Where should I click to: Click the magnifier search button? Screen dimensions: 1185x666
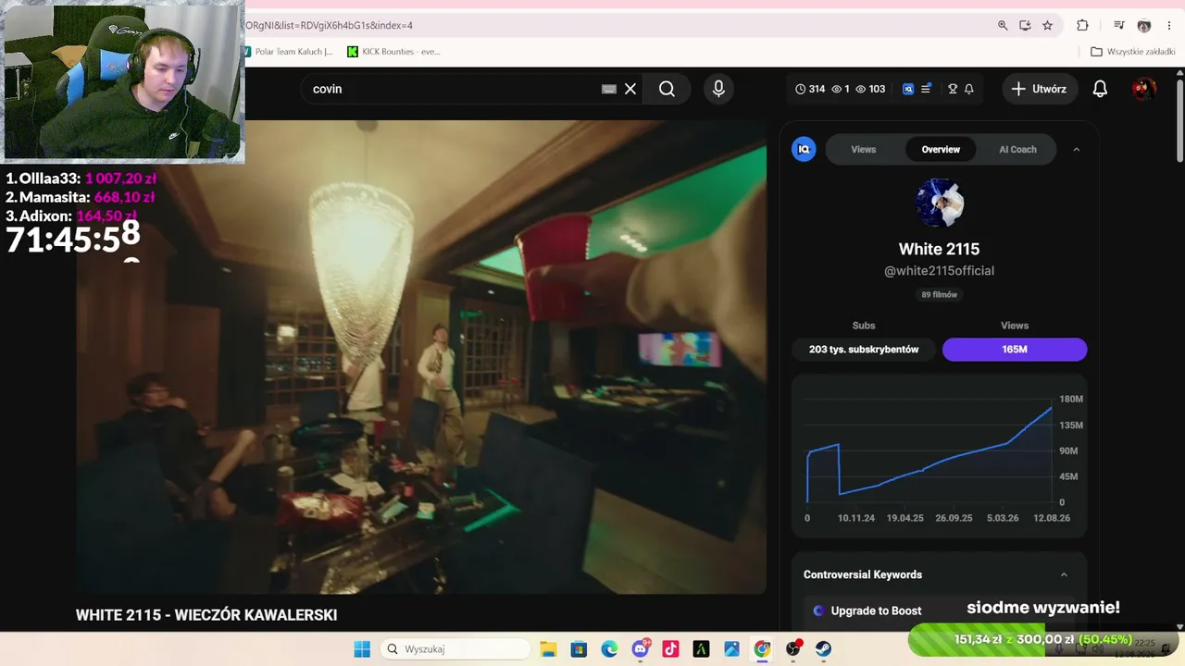(667, 89)
